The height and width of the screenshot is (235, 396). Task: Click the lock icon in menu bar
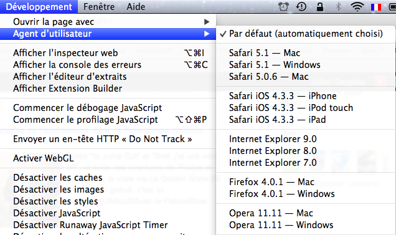[320, 7]
